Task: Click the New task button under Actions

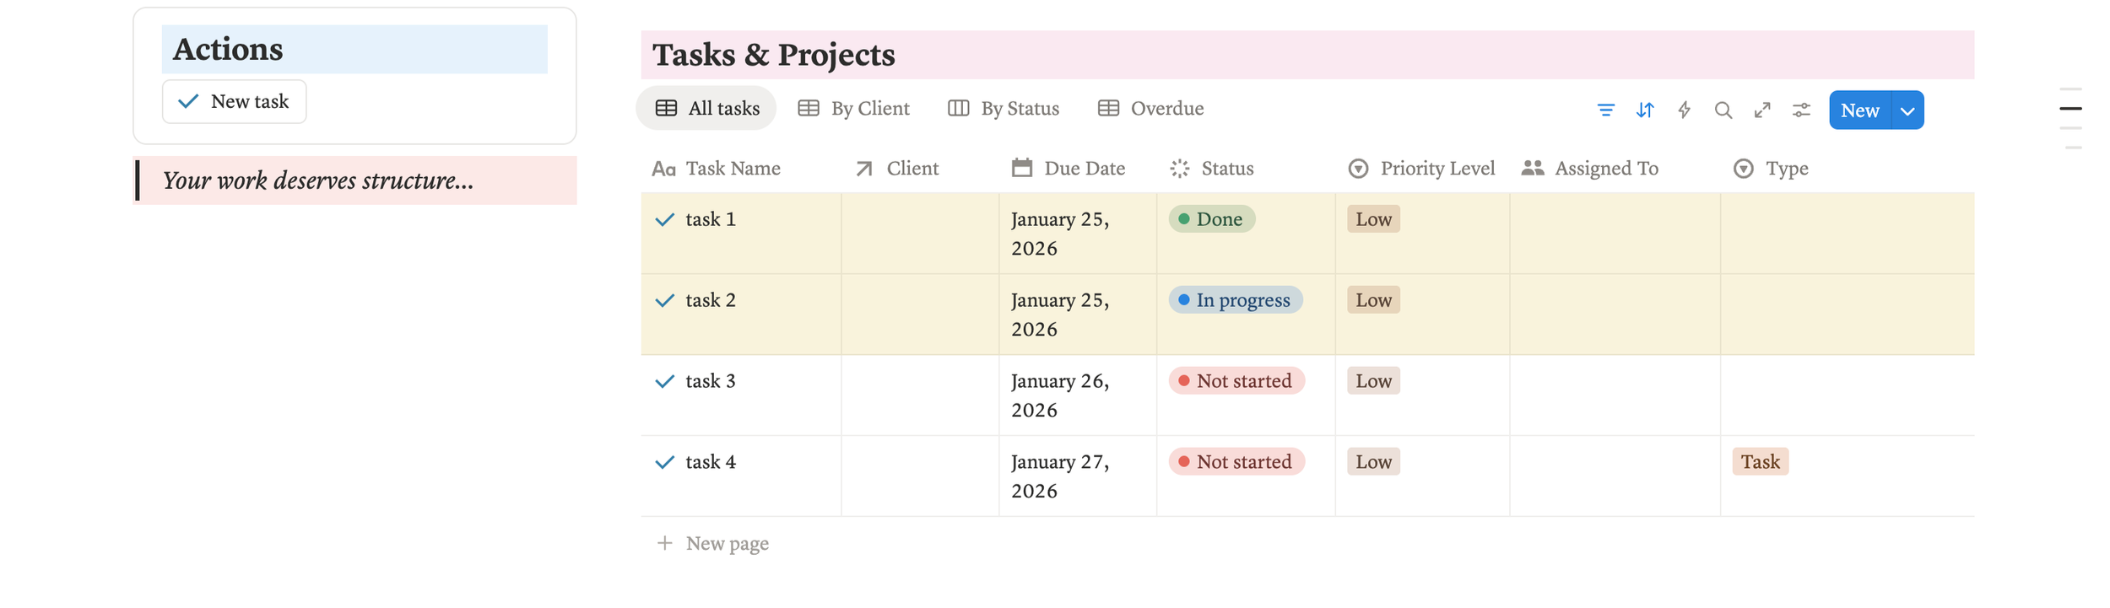Action: click(234, 102)
